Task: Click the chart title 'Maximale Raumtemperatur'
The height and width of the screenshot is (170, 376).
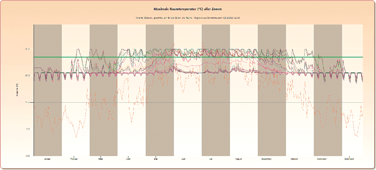Action: pyautogui.click(x=188, y=8)
